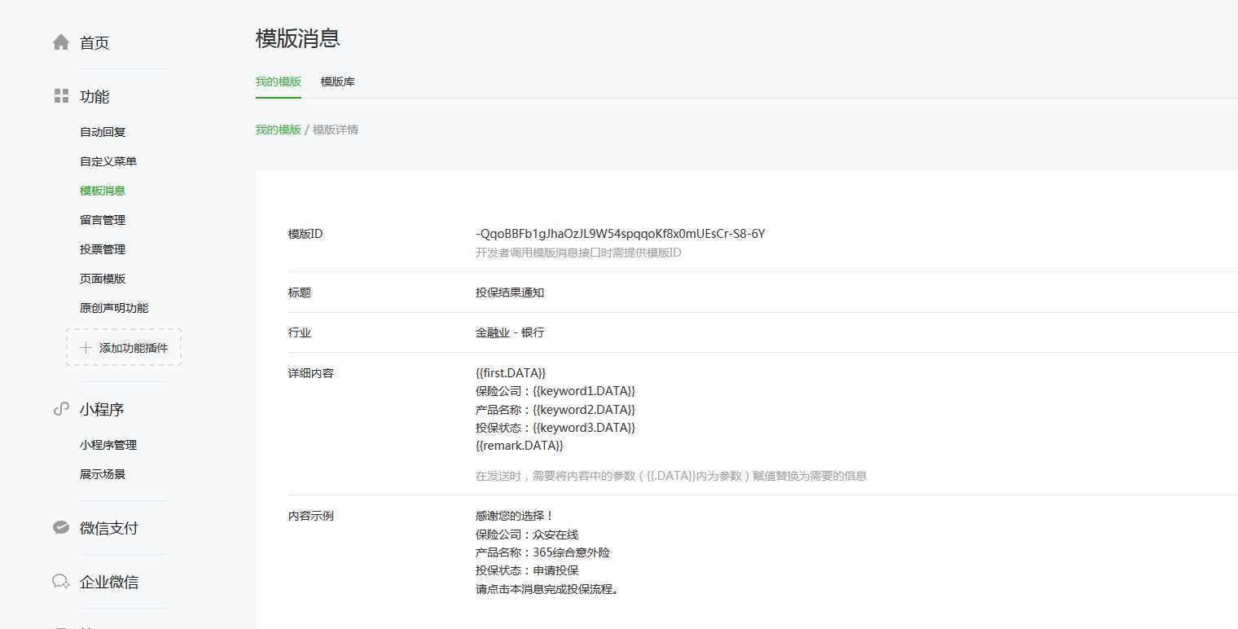Click the 标题 row label

coord(300,293)
